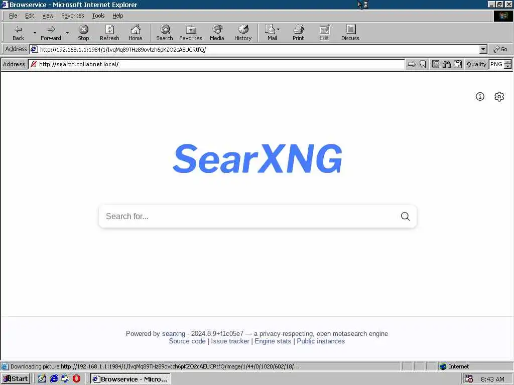Open the Issue tracker link
This screenshot has width=514, height=385.
click(230, 341)
